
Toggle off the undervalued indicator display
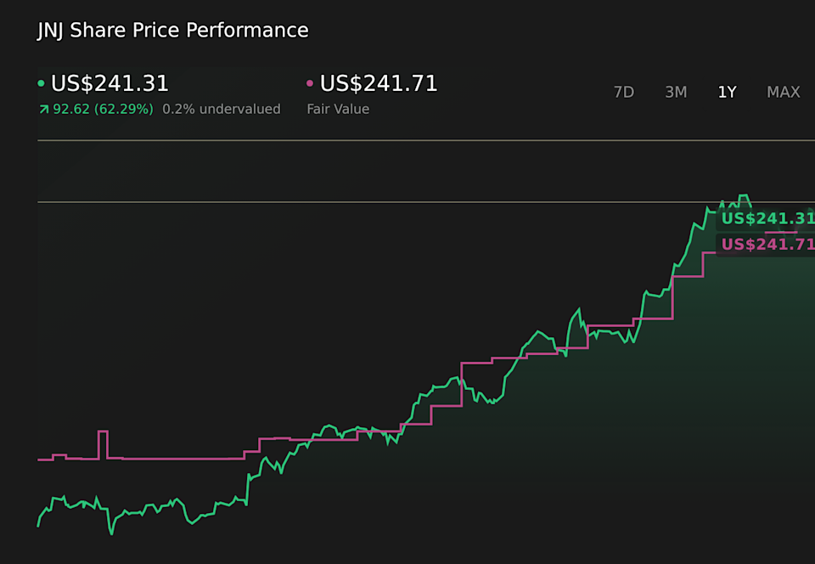pos(222,109)
